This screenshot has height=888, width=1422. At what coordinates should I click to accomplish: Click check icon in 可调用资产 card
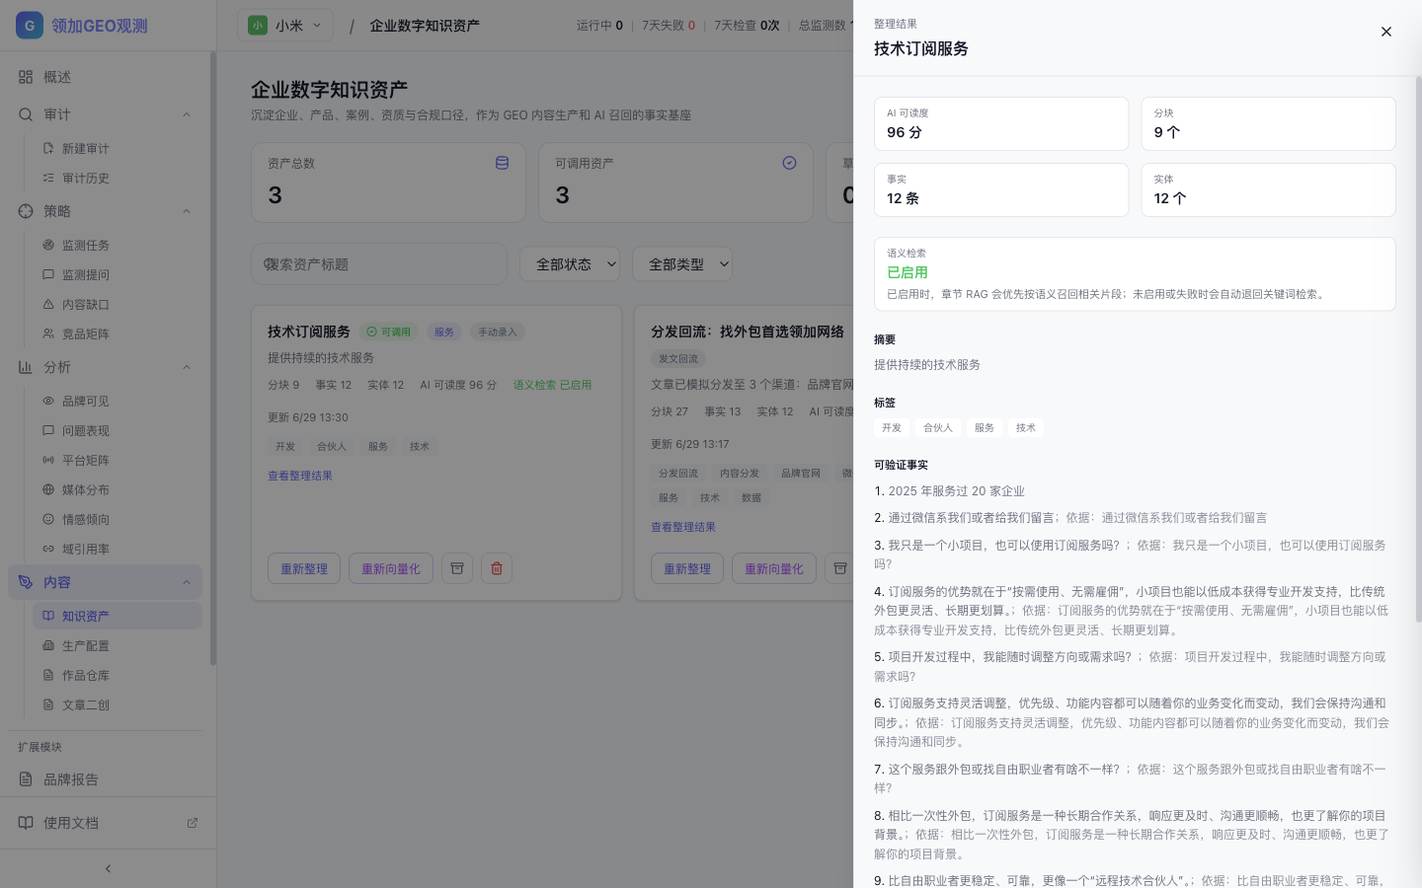coord(789,163)
